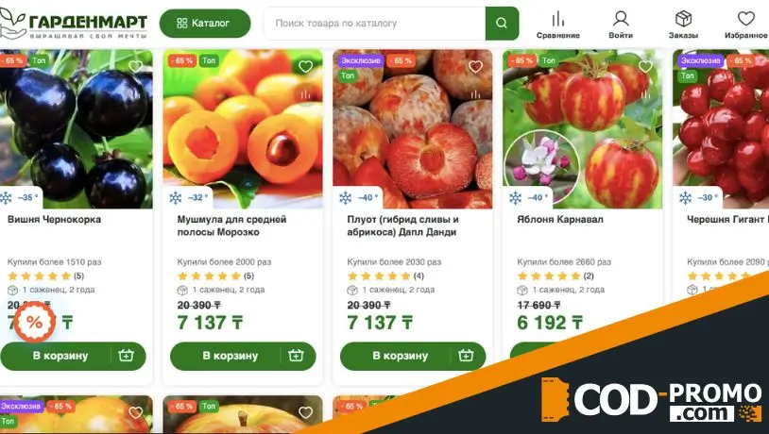
Task: Click the green search magnifier button
Action: tap(502, 23)
